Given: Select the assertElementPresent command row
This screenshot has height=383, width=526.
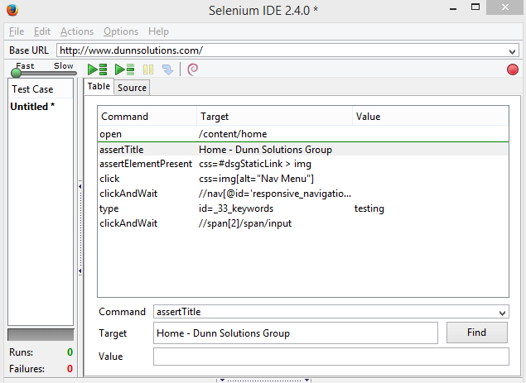Looking at the screenshot, I should click(x=303, y=164).
